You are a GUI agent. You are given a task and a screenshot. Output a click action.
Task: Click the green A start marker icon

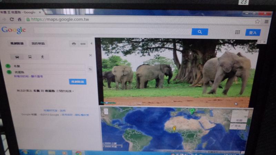[x=8, y=66]
